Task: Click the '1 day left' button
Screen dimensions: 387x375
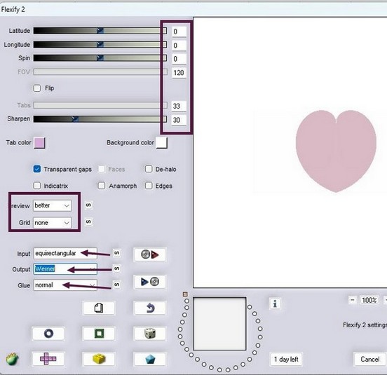Action: [x=286, y=359]
